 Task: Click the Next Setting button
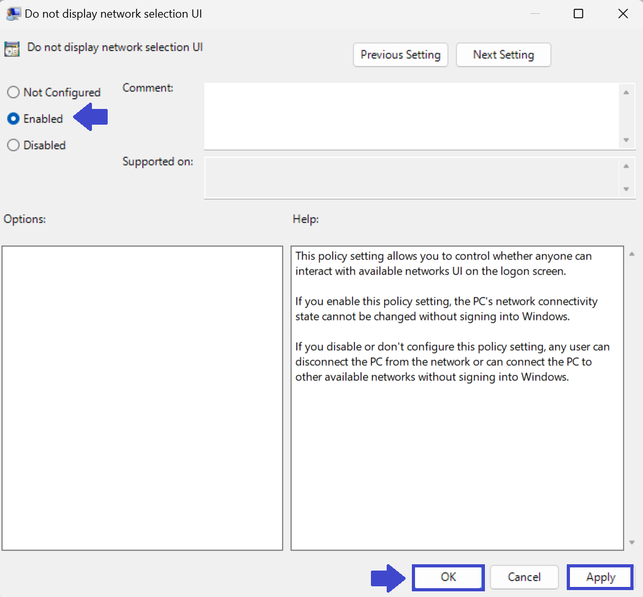click(x=503, y=55)
